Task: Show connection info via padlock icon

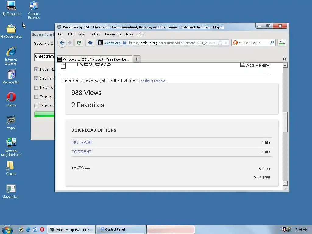Action: (x=124, y=43)
